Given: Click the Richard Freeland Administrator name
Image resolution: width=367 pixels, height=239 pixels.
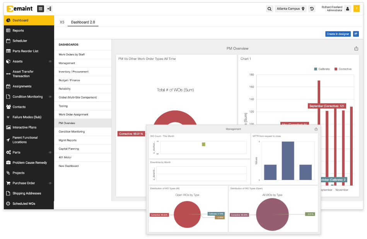Looking at the screenshot, I should 332,8.
